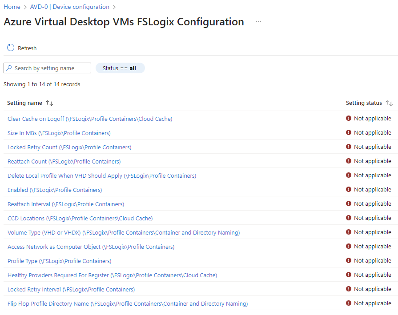The image size is (398, 315).
Task: Open Clear Cache on Logoff setting
Action: 90,119
